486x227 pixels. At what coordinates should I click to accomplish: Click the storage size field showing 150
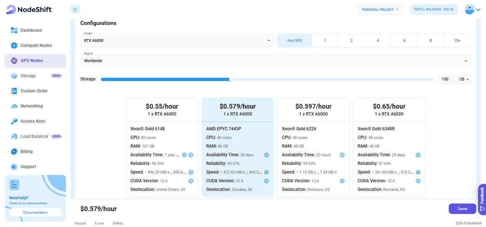pyautogui.click(x=448, y=79)
